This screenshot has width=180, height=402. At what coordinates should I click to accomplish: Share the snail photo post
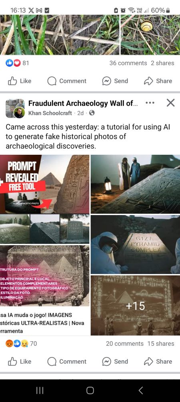(x=158, y=81)
